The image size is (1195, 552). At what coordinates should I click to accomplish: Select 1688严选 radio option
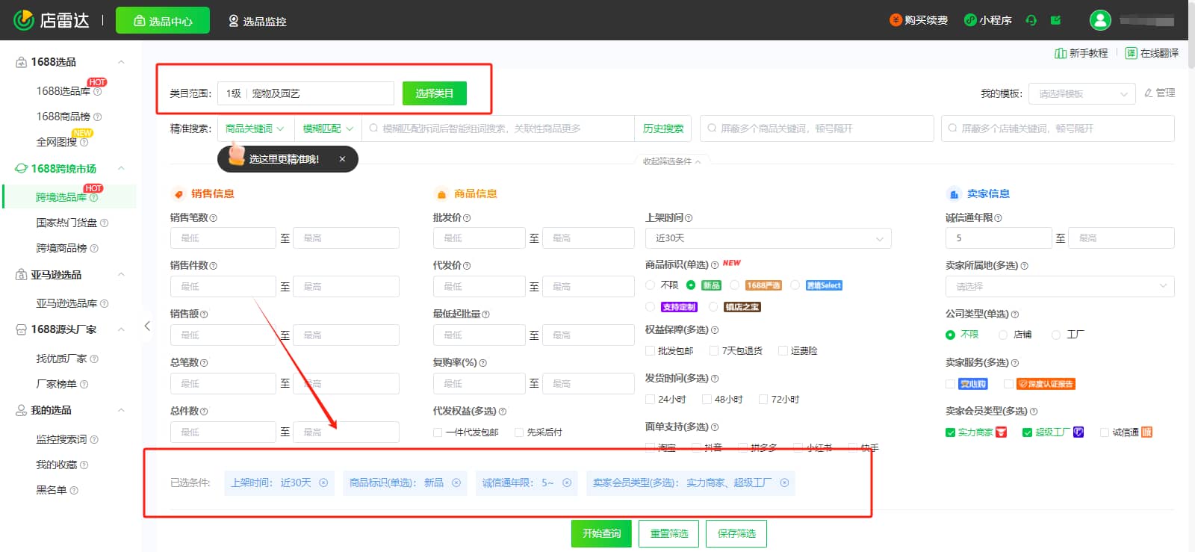(x=735, y=285)
